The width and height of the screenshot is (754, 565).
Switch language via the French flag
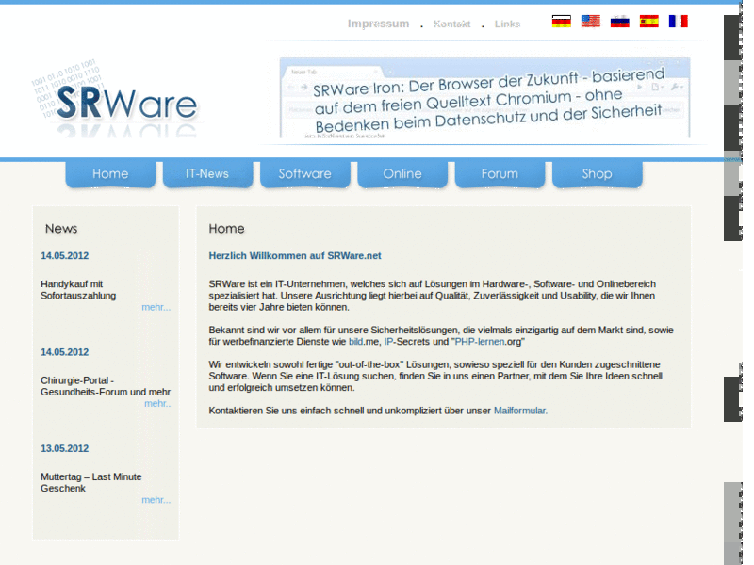(678, 21)
